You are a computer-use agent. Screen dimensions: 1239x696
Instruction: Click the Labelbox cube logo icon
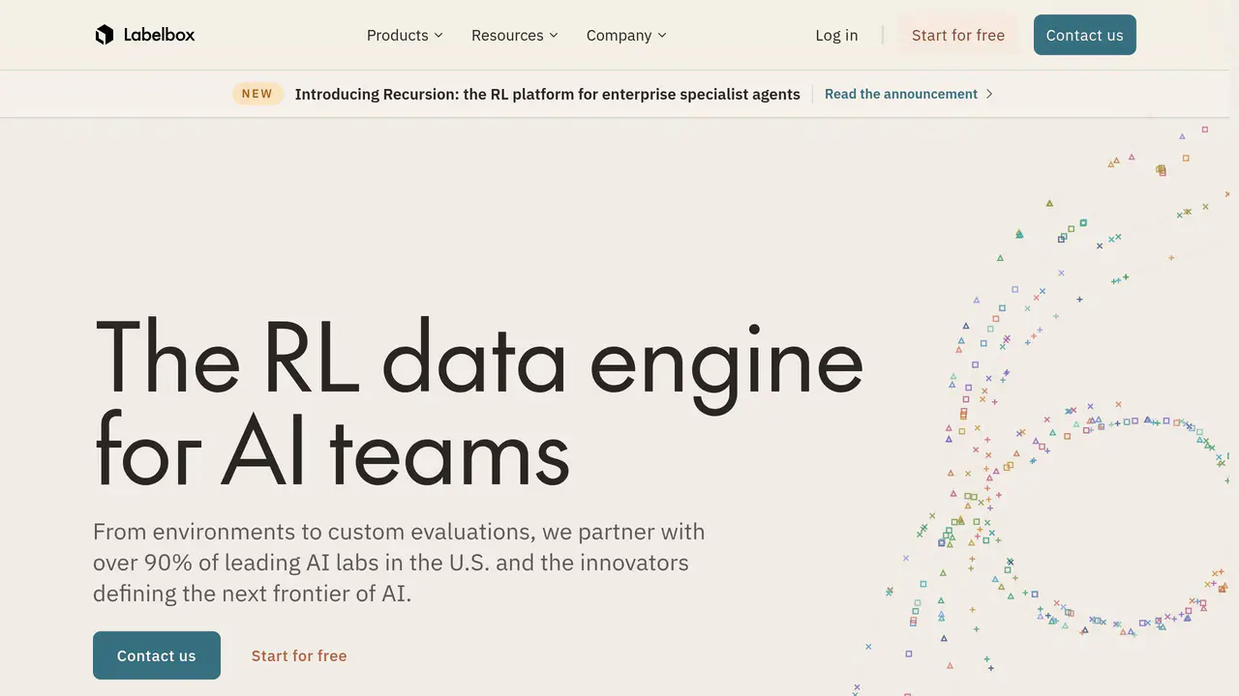105,35
